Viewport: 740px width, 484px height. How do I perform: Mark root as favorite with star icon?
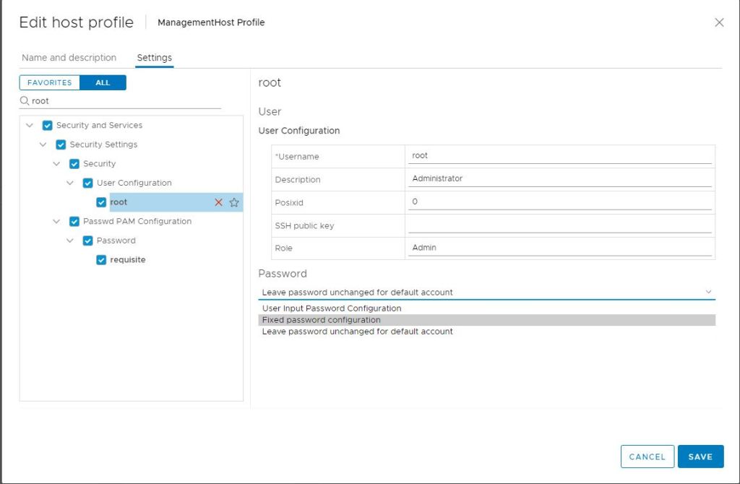[234, 202]
